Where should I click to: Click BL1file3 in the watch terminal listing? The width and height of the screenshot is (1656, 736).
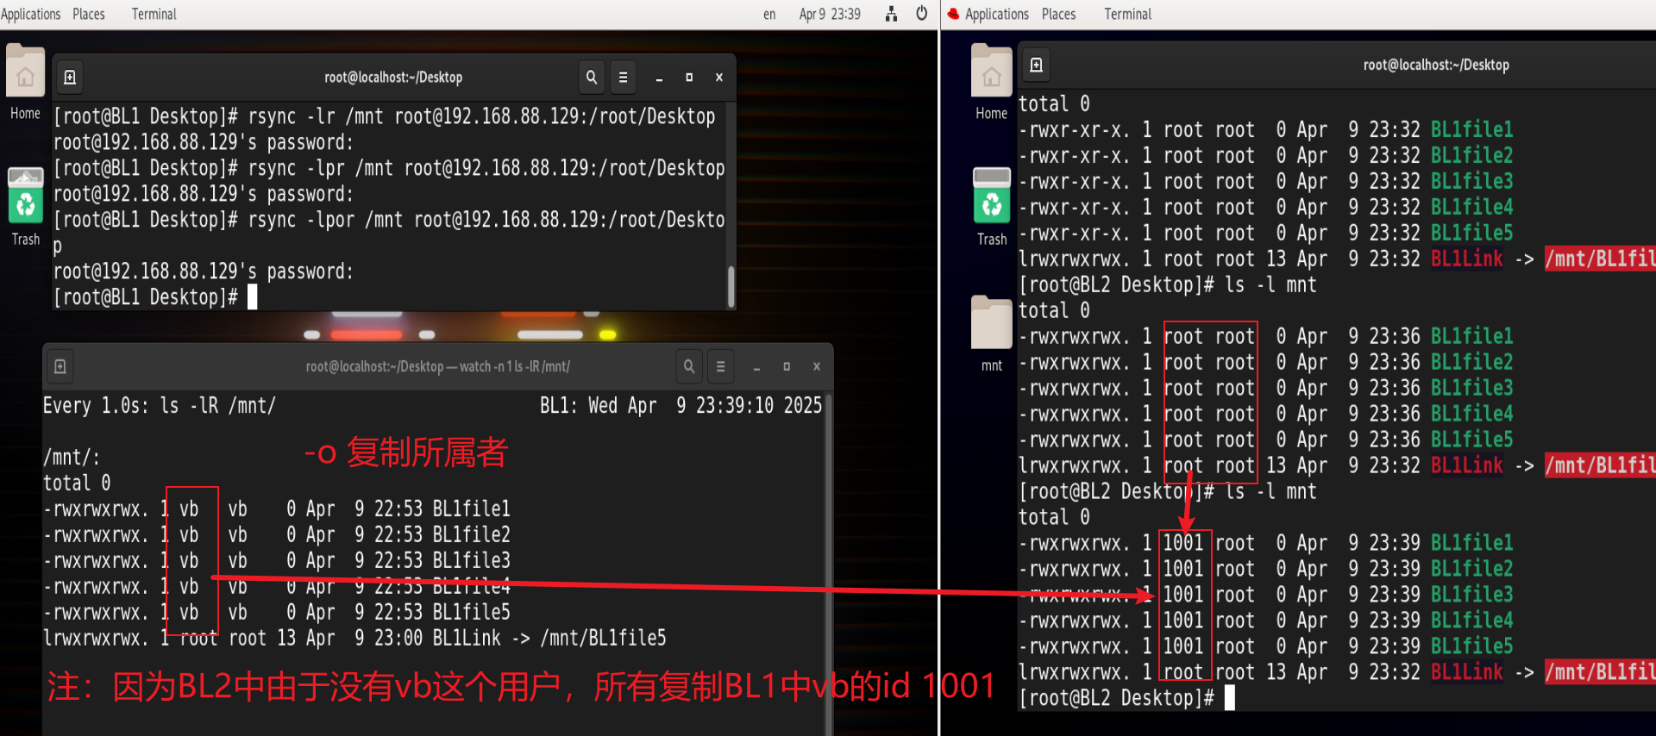click(x=471, y=561)
